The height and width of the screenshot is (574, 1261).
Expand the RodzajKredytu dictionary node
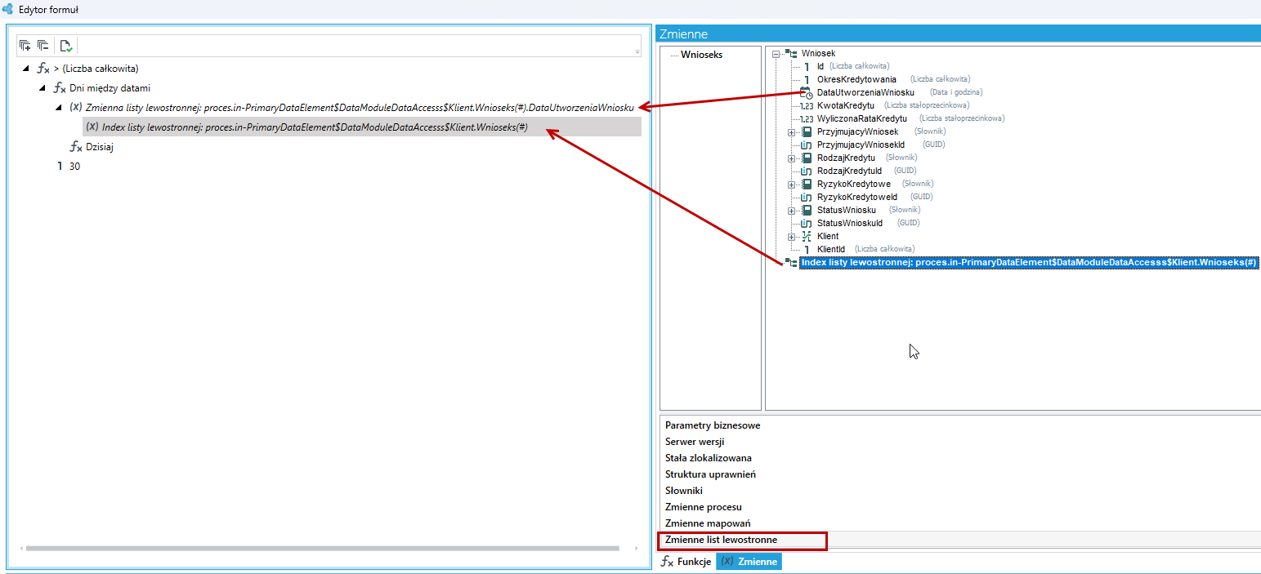click(791, 158)
